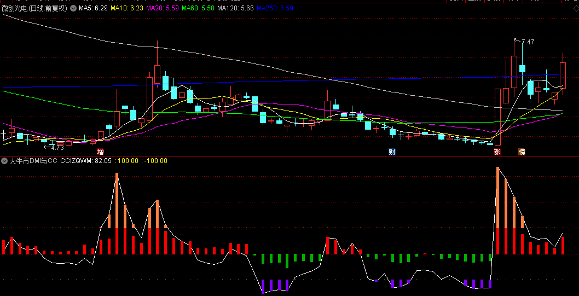
Task: Select the MA120: 5.66 label
Action: [x=235, y=8]
